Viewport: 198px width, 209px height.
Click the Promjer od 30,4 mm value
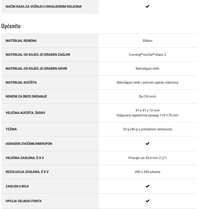(147, 158)
